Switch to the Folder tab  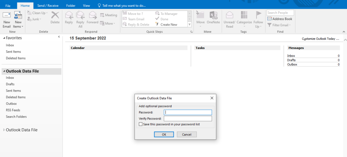(70, 6)
